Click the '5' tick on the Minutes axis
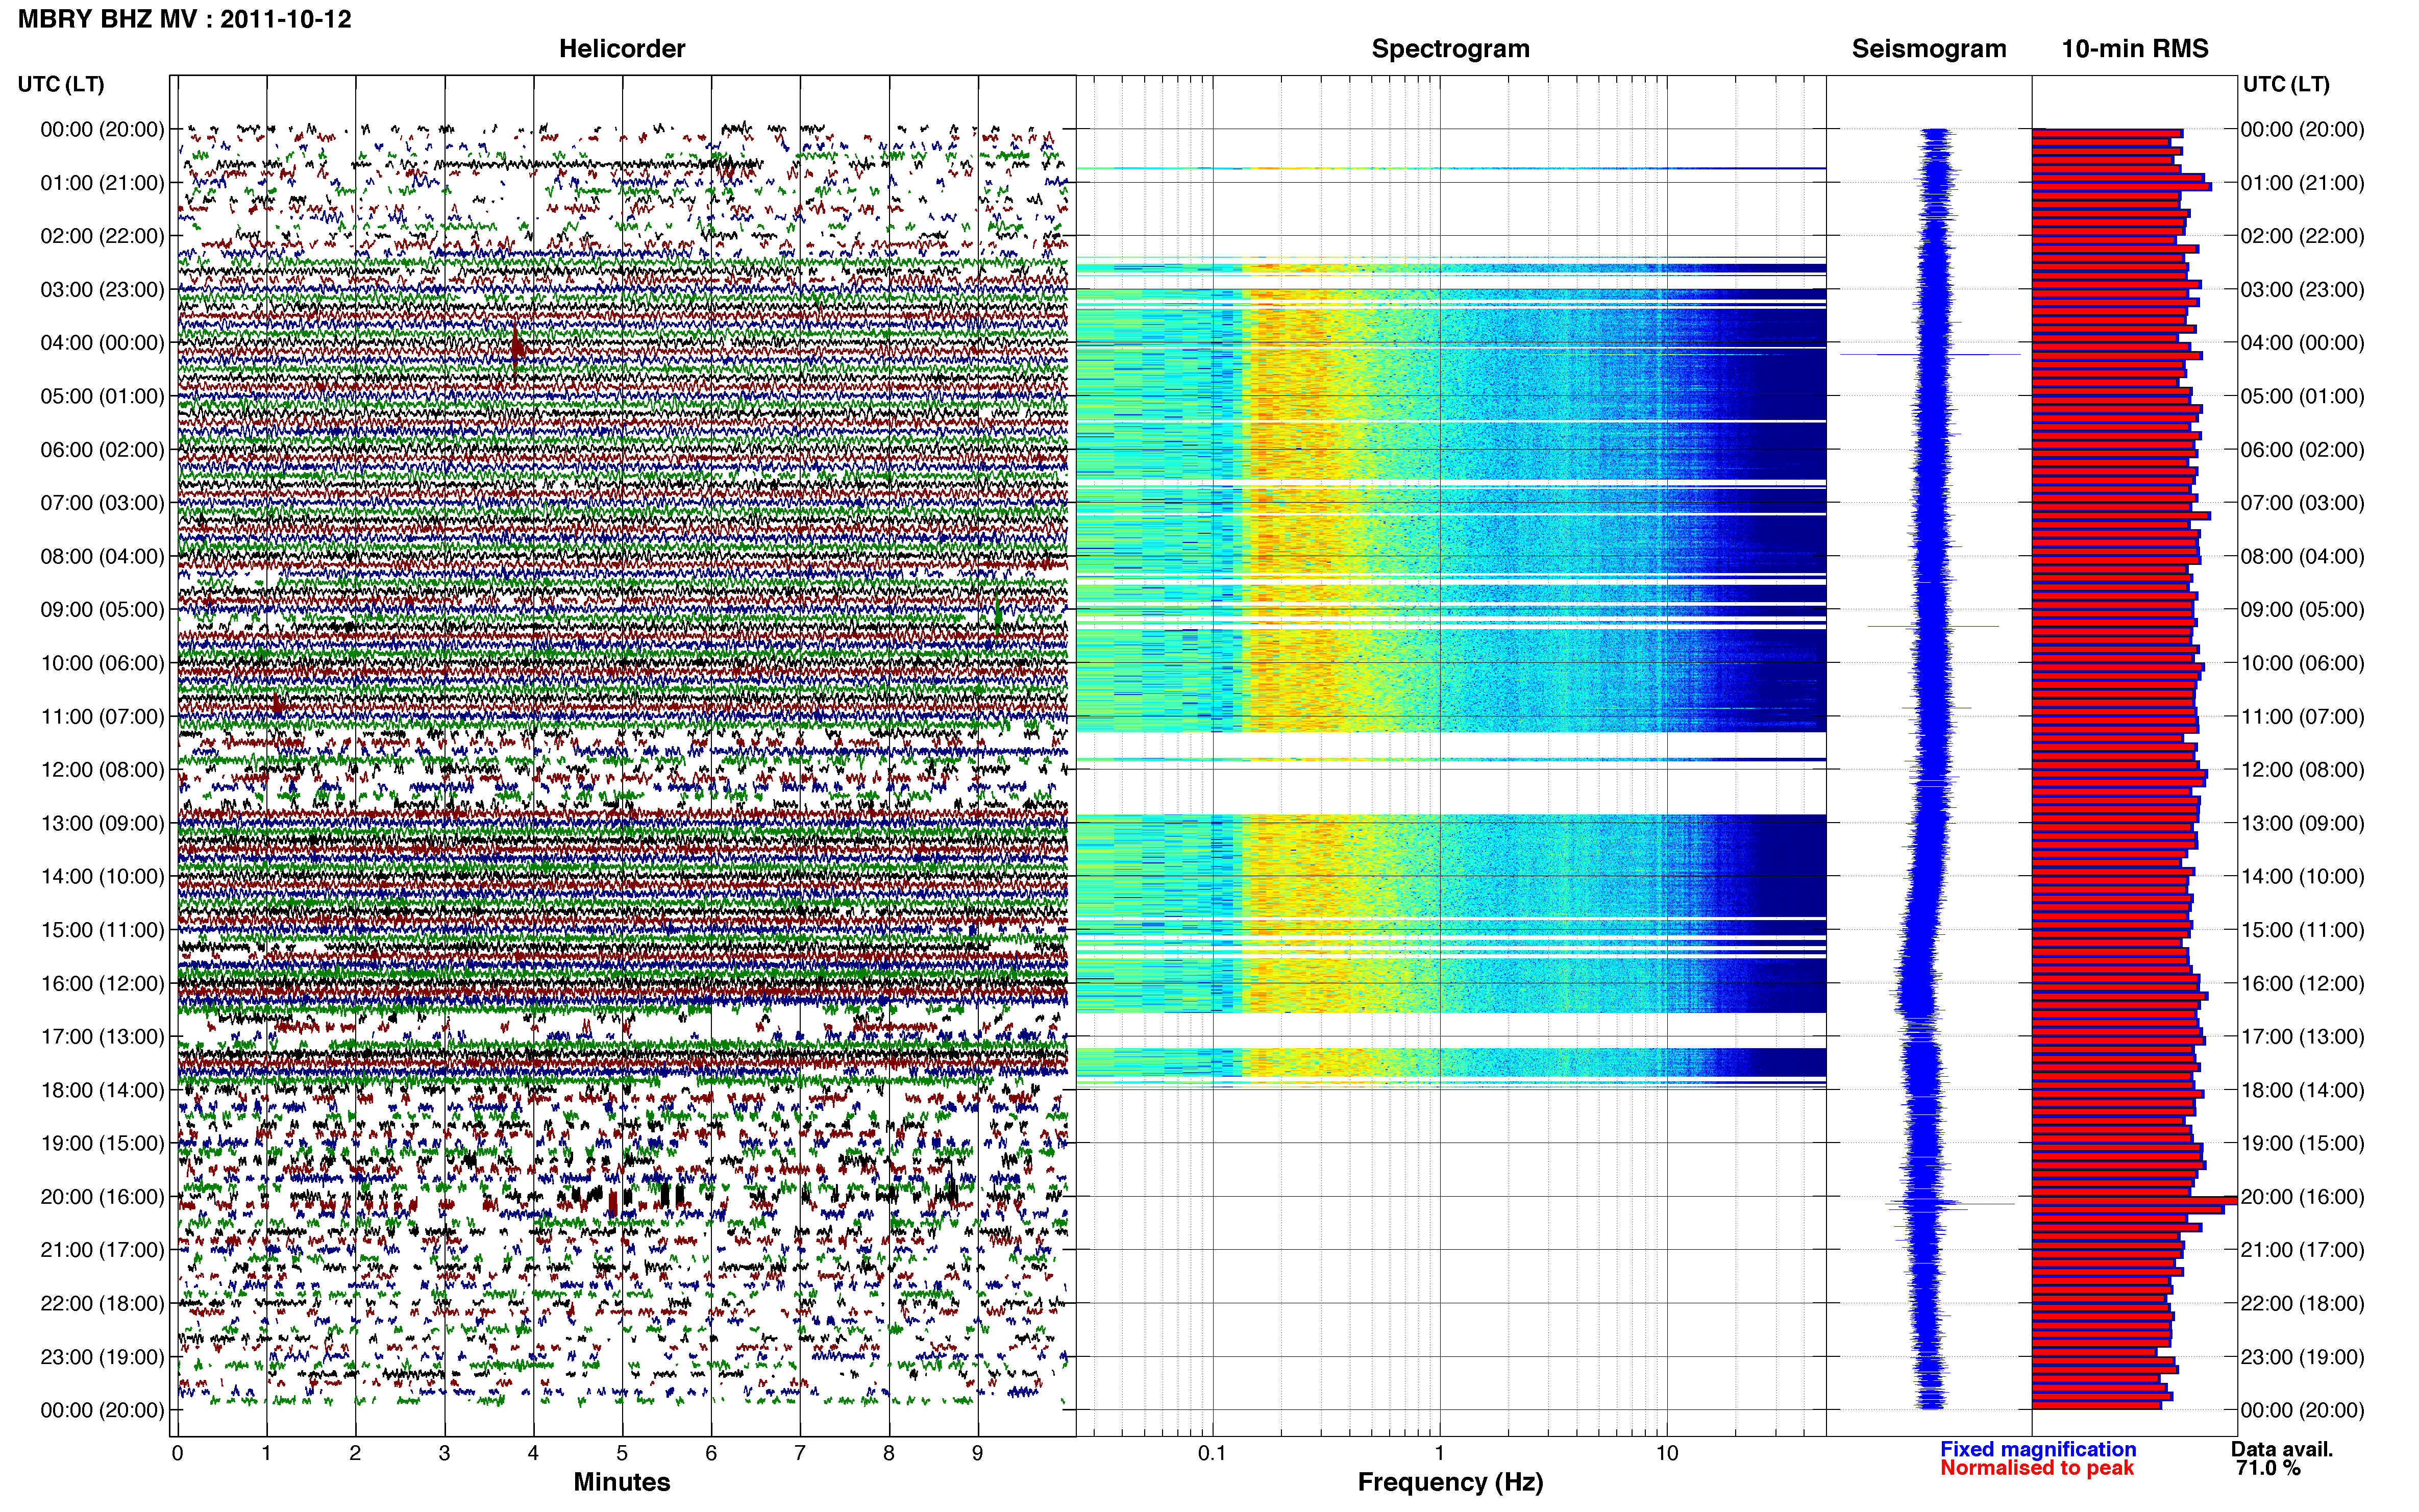 pos(622,1454)
